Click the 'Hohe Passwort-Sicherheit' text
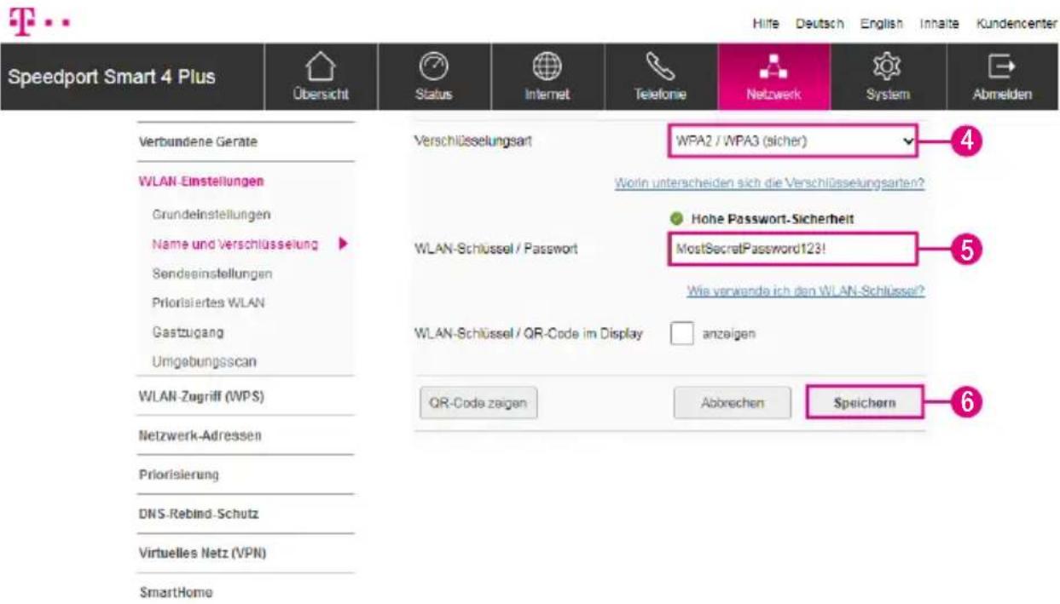The image size is (1060, 604). pos(773,220)
